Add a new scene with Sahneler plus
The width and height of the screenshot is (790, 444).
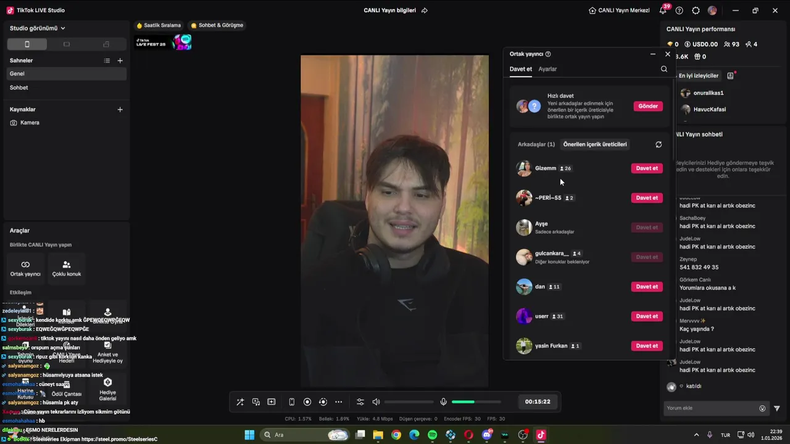tap(120, 60)
